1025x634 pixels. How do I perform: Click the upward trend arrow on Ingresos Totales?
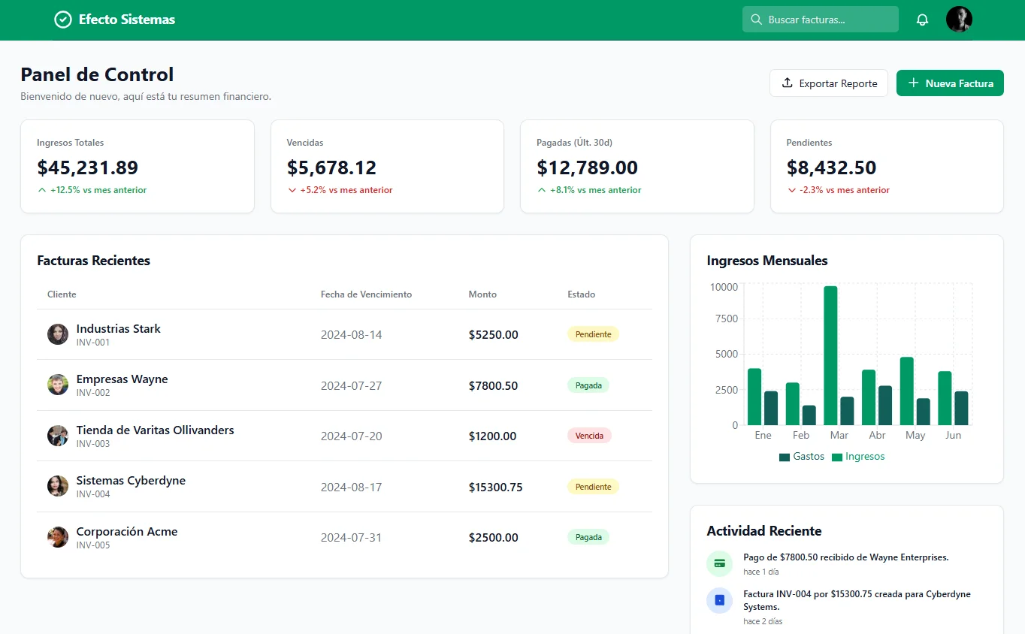pos(42,190)
